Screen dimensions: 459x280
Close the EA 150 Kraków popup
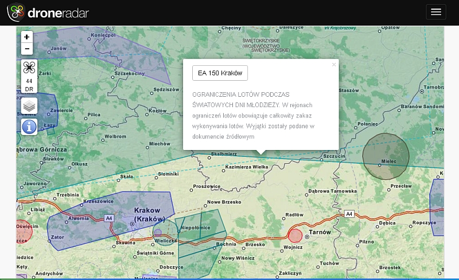coord(334,65)
